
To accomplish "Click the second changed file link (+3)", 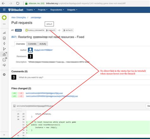I will click(x=52, y=96).
